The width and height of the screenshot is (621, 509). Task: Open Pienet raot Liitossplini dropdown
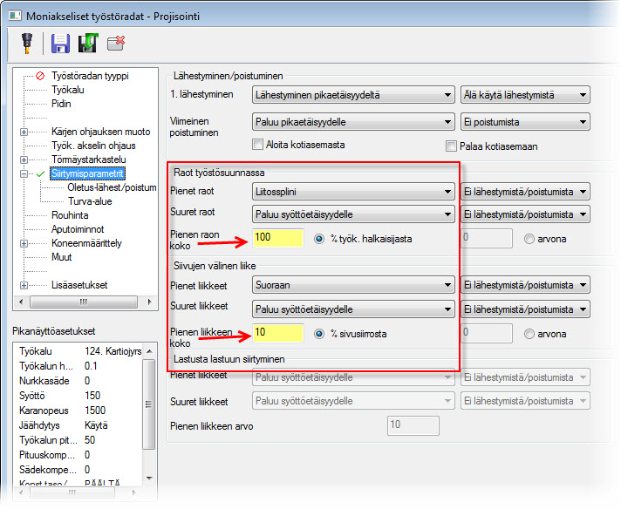tap(353, 192)
